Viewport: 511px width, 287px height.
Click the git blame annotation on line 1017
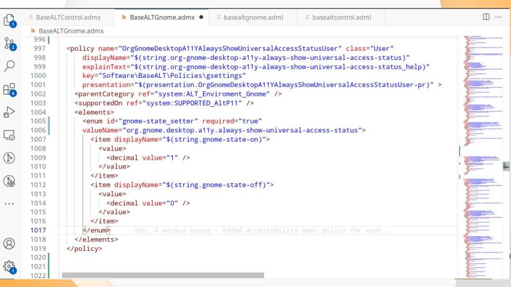click(x=262, y=230)
